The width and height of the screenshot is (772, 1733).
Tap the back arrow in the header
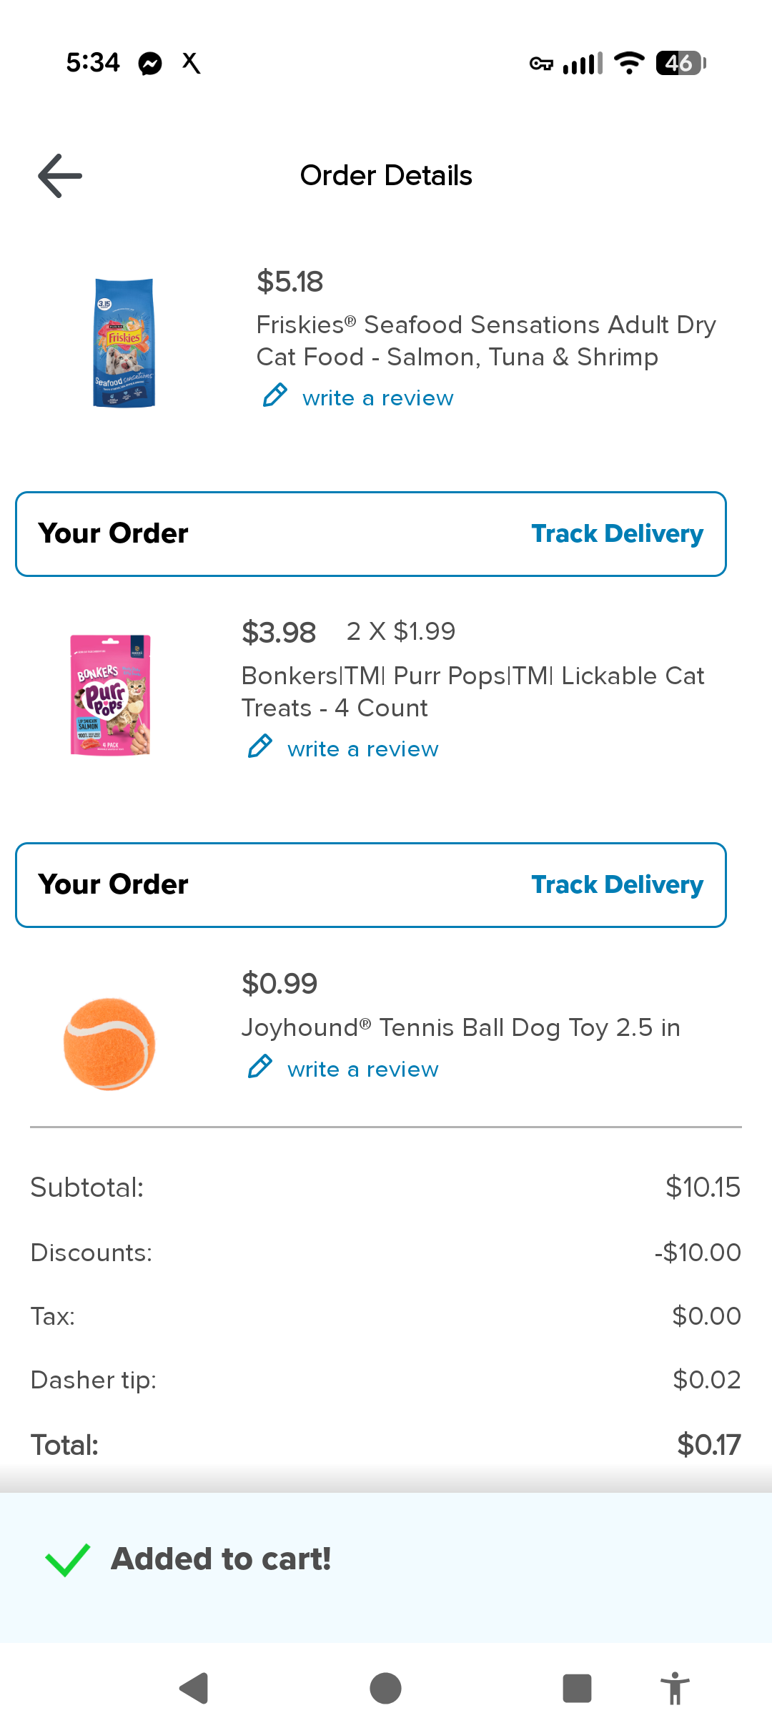click(60, 176)
